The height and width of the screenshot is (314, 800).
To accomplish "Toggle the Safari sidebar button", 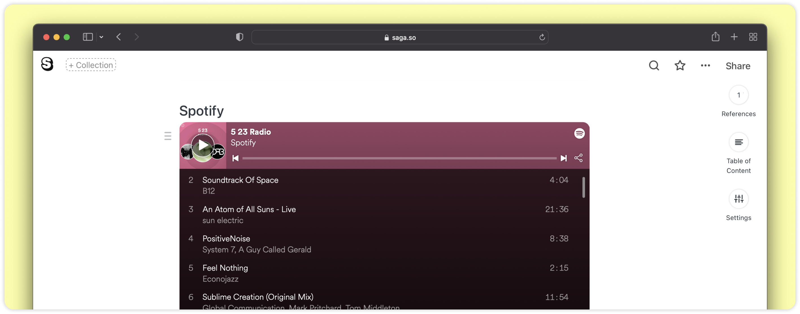I will tap(88, 37).
